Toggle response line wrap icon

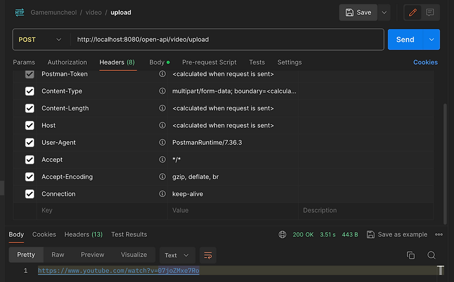click(208, 255)
